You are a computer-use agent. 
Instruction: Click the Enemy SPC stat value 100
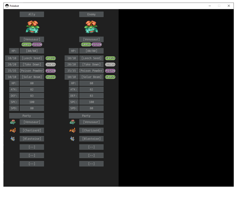coord(91,102)
